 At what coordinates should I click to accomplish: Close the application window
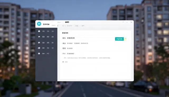coord(131,22)
